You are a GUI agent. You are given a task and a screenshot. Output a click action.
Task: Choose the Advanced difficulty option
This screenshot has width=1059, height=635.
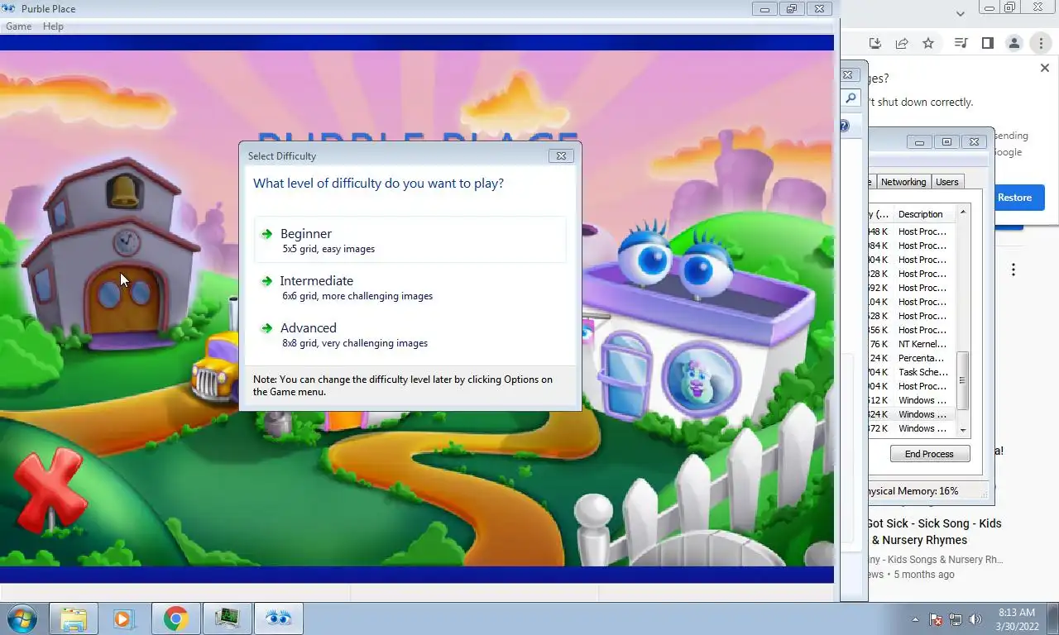coord(410,334)
